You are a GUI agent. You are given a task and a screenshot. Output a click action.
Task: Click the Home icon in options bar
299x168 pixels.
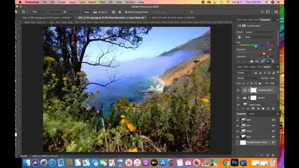pos(16,12)
